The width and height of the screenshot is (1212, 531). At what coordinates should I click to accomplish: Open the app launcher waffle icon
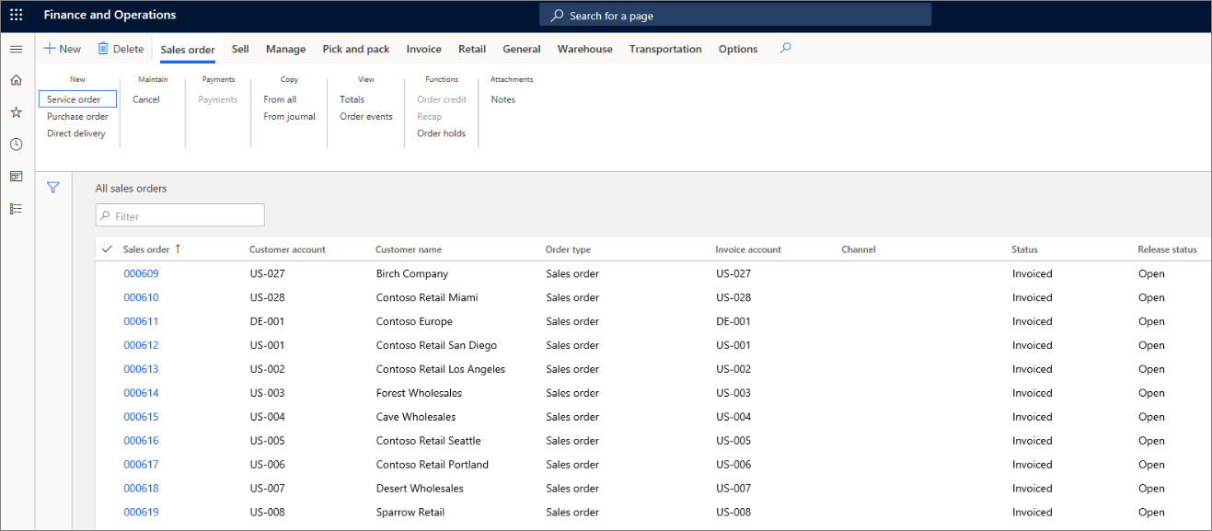16,16
